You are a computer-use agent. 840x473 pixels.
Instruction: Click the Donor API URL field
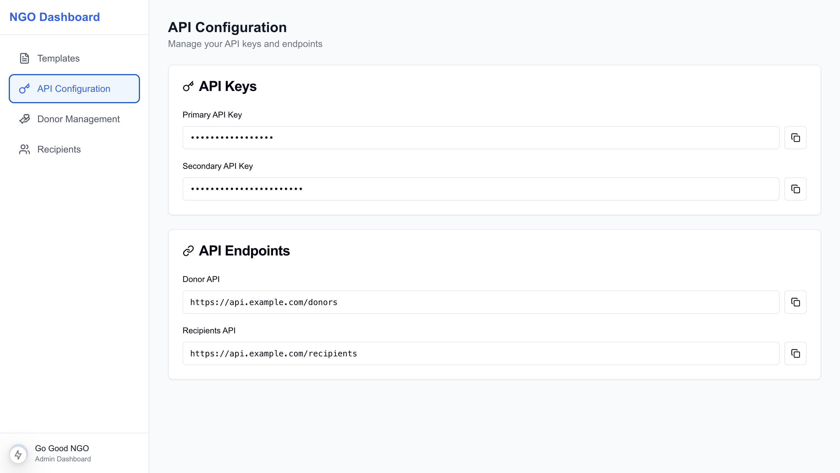[x=481, y=302]
